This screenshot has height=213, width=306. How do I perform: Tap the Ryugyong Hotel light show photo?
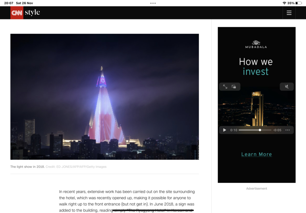[105, 97]
